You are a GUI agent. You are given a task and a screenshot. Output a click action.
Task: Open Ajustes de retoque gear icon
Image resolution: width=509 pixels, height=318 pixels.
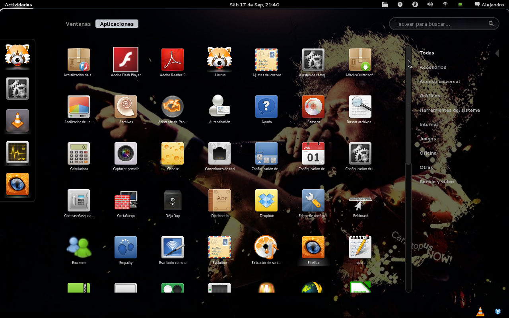(x=313, y=60)
